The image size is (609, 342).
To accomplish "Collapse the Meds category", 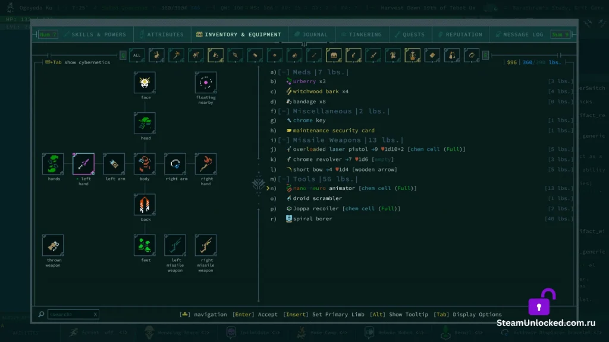I will tap(284, 72).
